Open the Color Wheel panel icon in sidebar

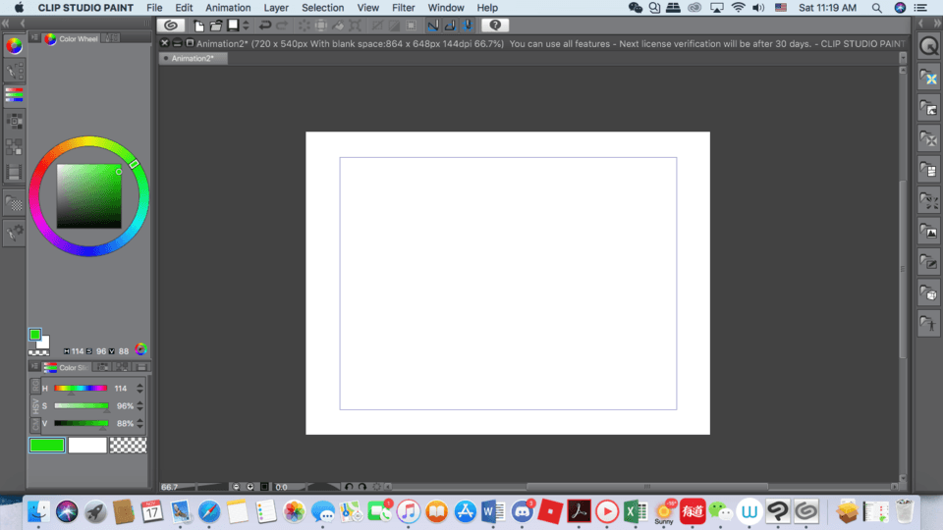coord(14,45)
